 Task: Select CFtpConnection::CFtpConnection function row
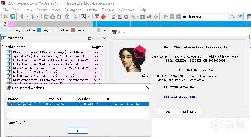click(55, 80)
